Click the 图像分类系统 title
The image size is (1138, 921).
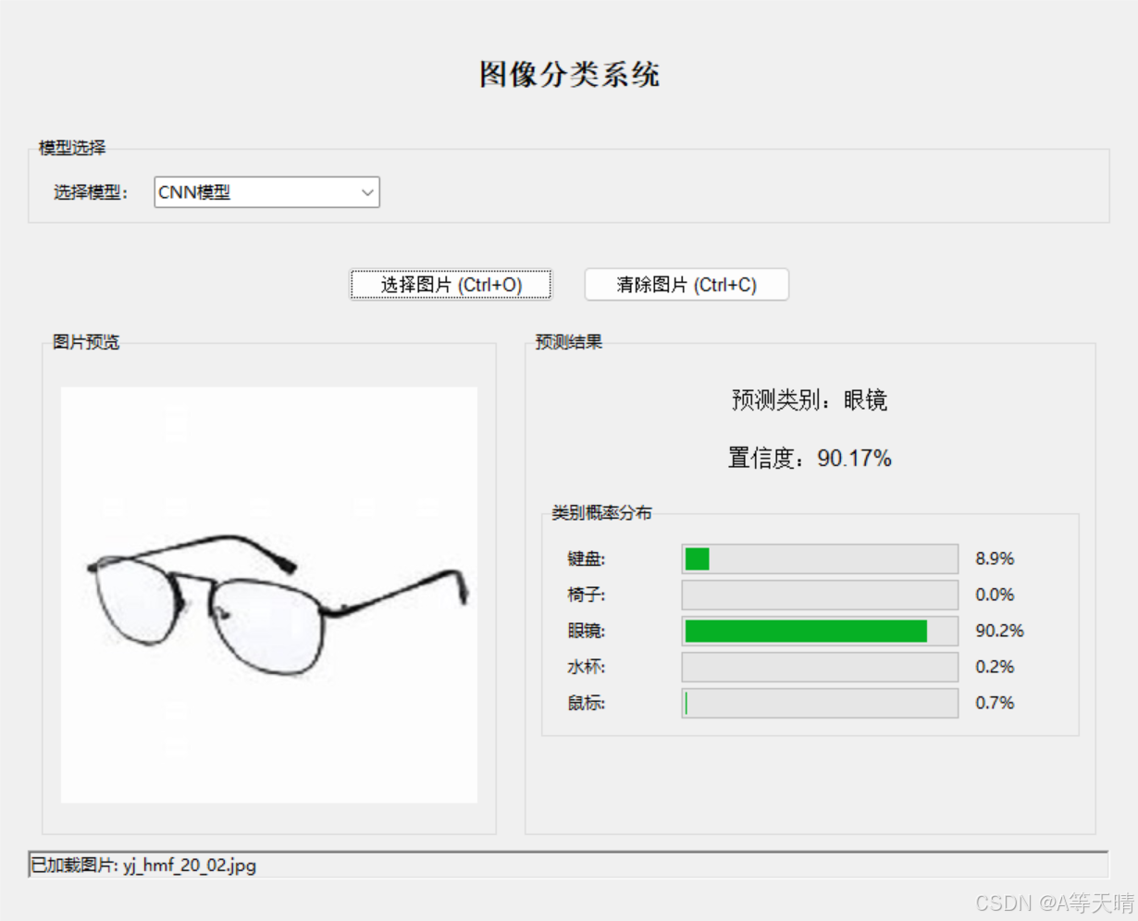click(x=569, y=74)
